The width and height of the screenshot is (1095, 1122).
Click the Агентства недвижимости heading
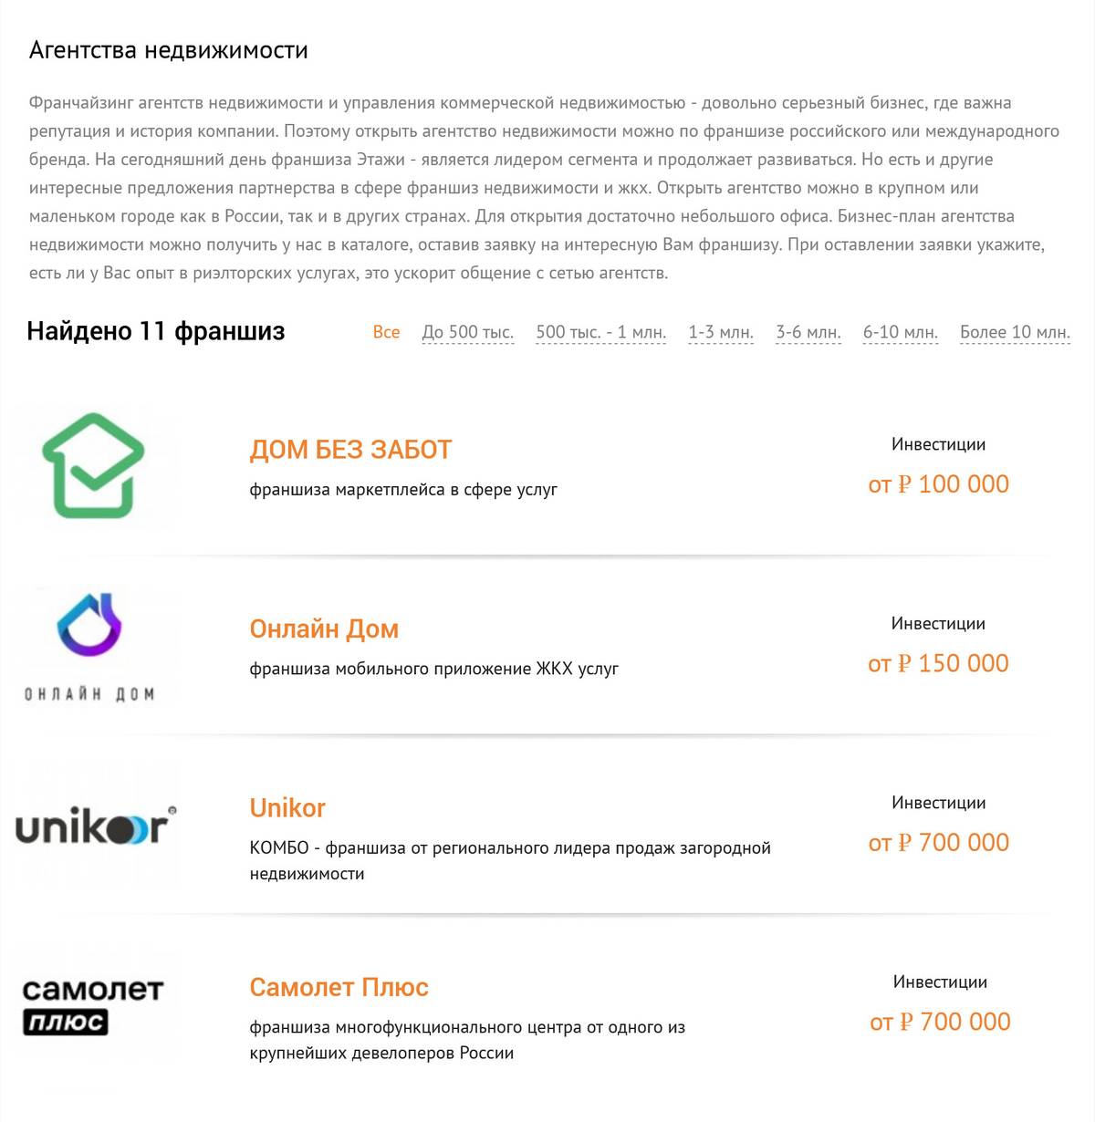(168, 50)
